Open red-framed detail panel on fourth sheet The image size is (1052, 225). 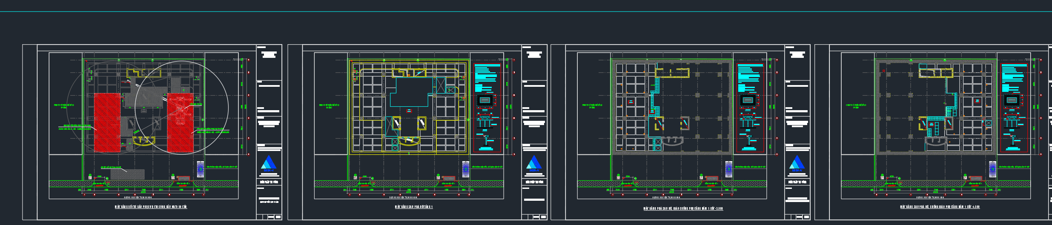tap(1014, 108)
